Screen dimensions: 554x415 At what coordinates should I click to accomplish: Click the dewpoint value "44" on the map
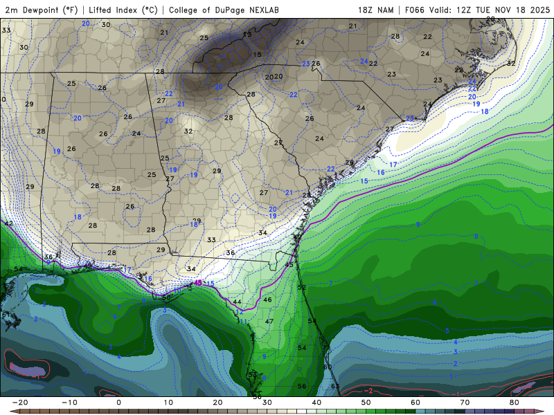[x=237, y=302]
